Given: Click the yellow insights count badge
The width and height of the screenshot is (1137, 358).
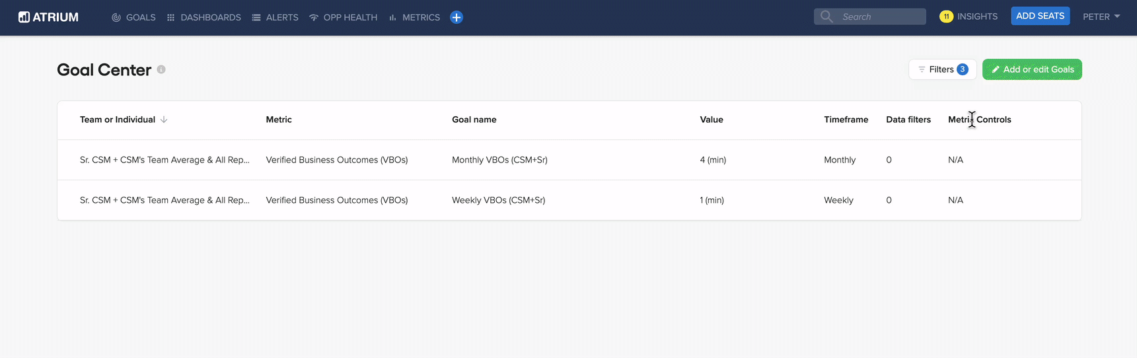Looking at the screenshot, I should (x=946, y=17).
